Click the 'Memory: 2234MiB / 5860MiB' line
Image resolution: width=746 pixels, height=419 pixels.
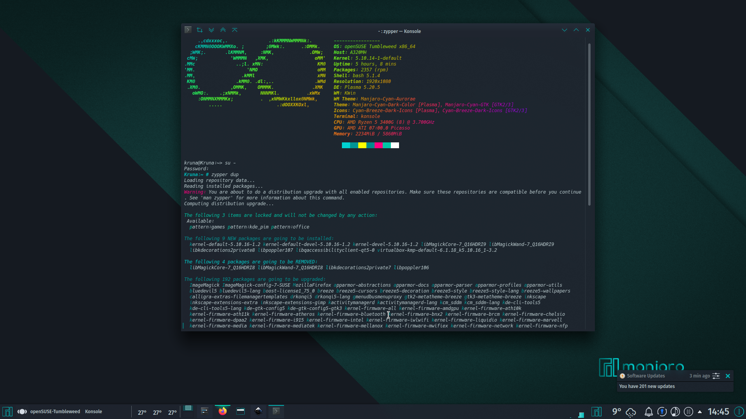coord(368,134)
